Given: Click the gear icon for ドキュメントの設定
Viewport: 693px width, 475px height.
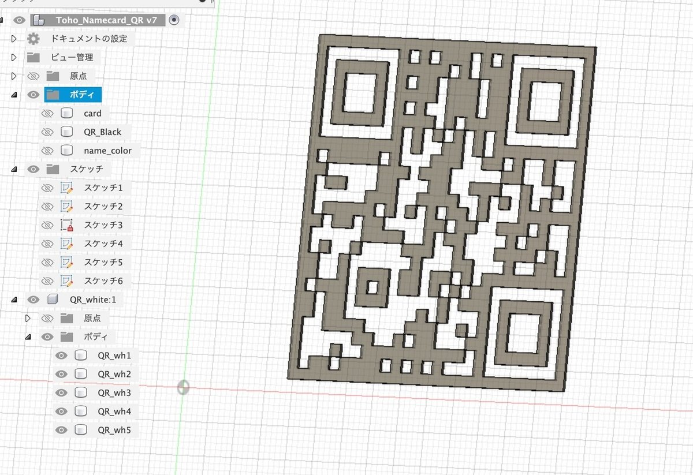Looking at the screenshot, I should click(33, 39).
